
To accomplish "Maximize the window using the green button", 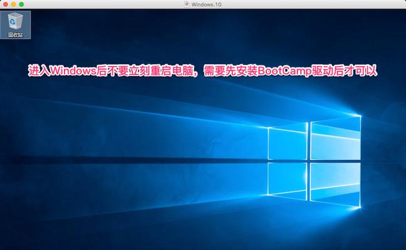I will (22, 4).
